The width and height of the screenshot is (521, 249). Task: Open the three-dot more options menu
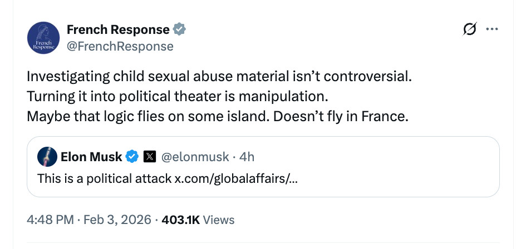pos(491,30)
